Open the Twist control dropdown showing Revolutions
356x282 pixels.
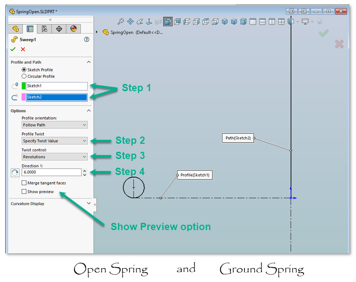[x=55, y=157]
